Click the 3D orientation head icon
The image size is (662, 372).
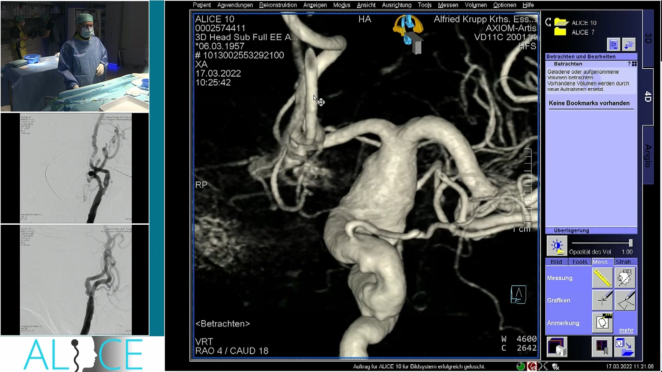408,32
